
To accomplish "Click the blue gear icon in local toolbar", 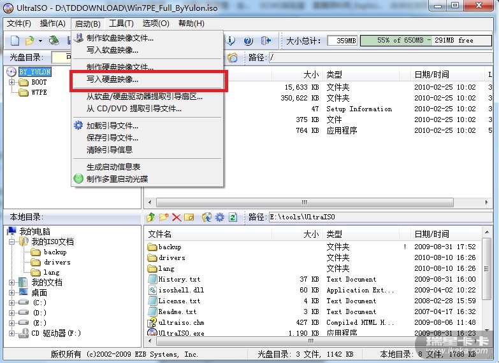I will tap(220, 217).
